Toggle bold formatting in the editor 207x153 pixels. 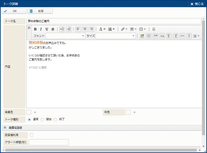tap(35, 29)
